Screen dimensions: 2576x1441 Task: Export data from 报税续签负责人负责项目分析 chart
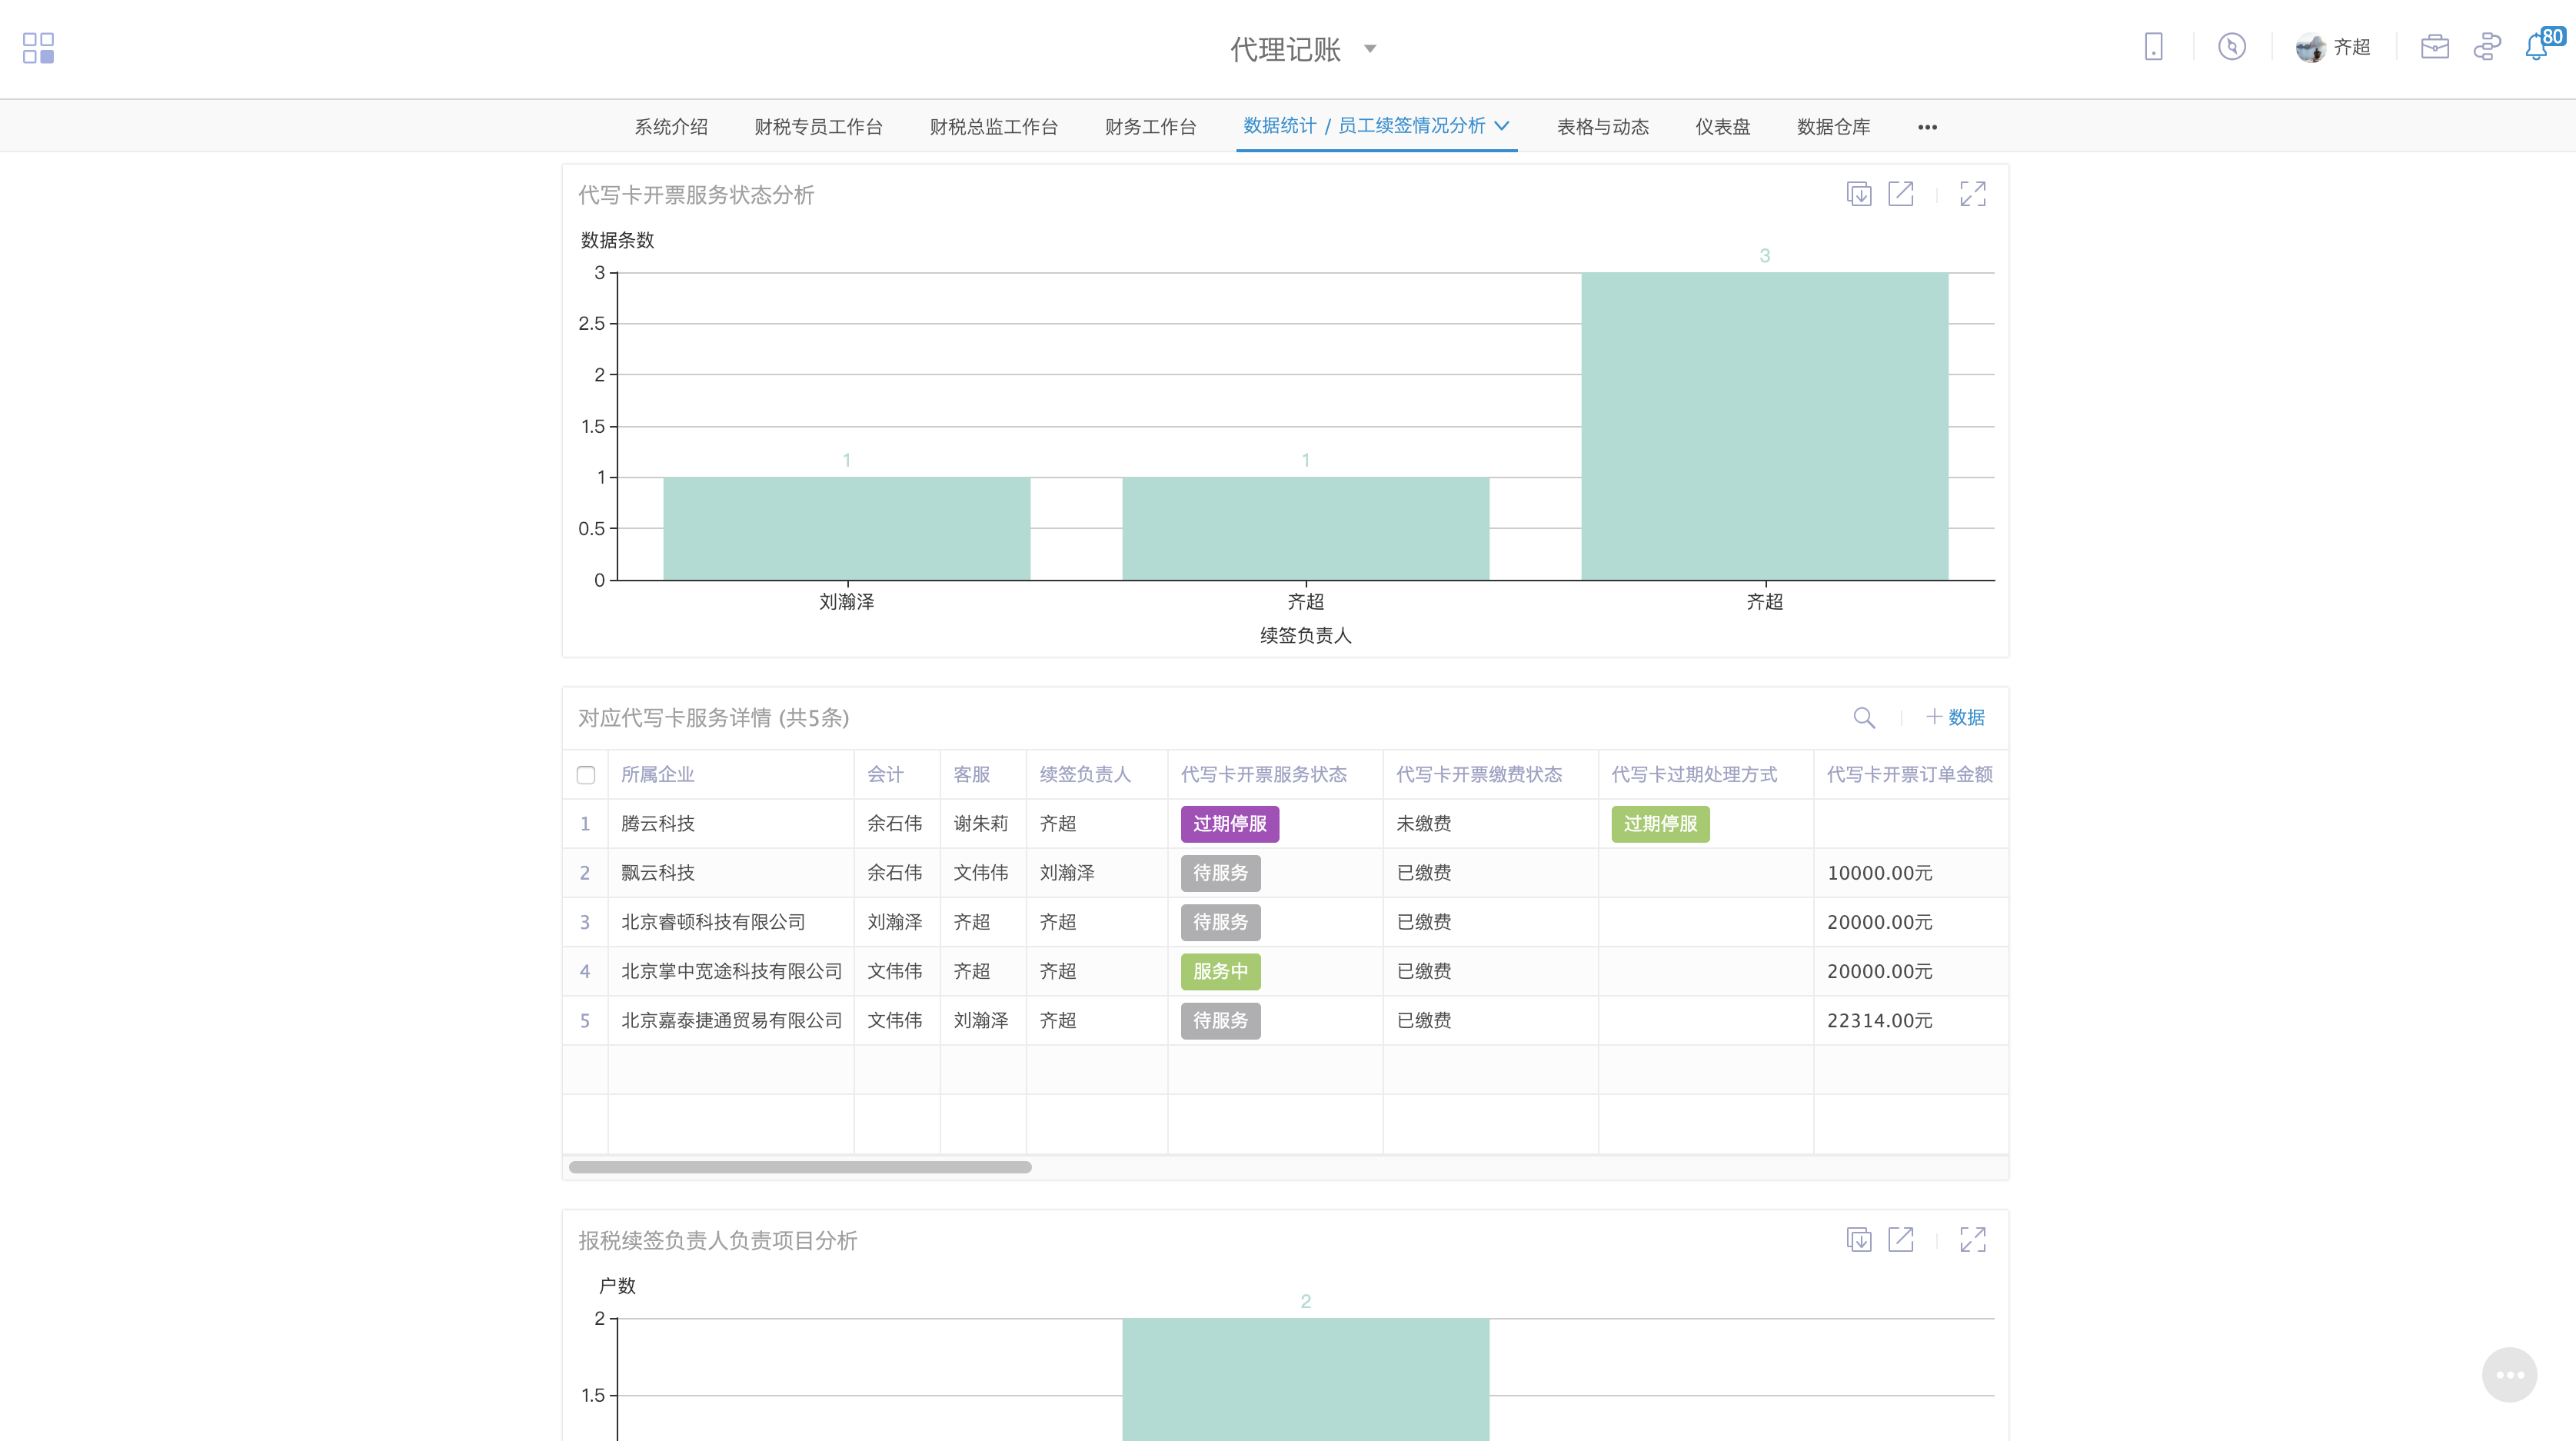click(x=1858, y=1239)
